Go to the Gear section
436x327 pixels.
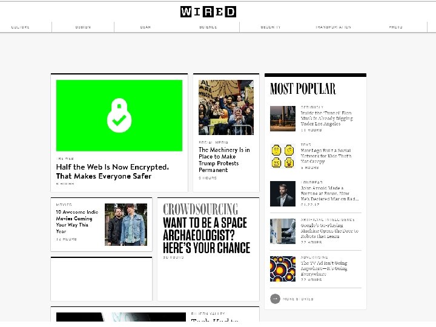click(145, 27)
